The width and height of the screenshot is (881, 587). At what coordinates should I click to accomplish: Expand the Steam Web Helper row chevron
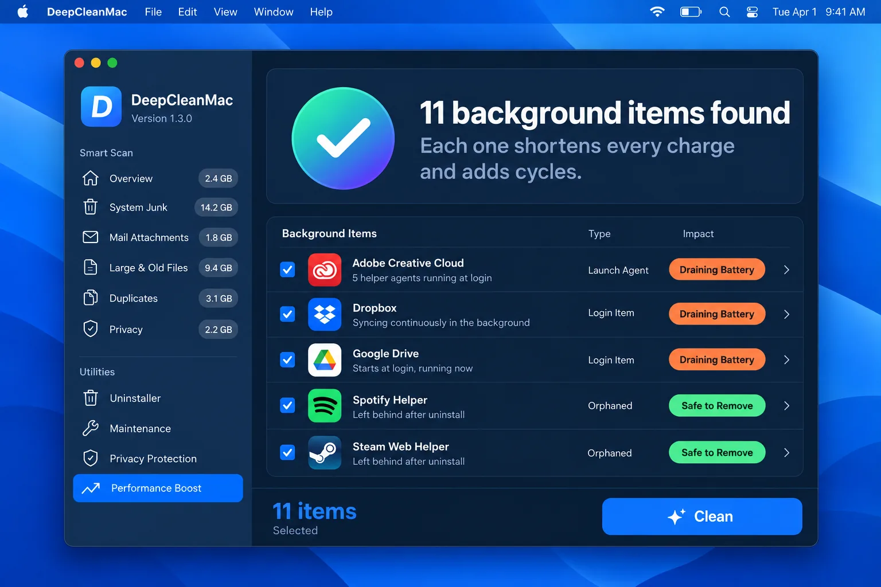tap(786, 453)
